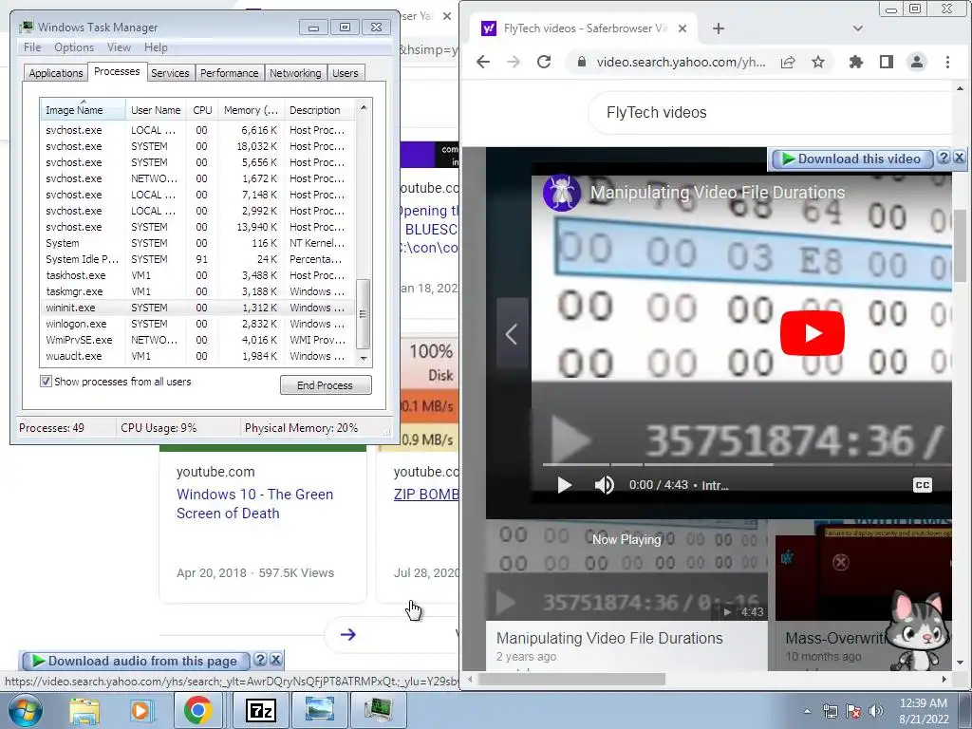Open Windows Media Player from taskbar
972x729 pixels.
pos(140,710)
